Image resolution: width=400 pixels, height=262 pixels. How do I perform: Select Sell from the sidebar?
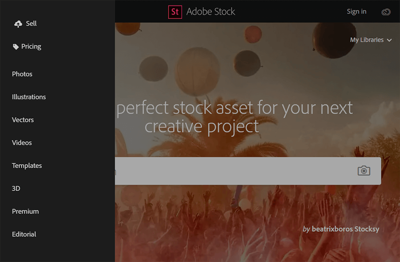click(30, 23)
